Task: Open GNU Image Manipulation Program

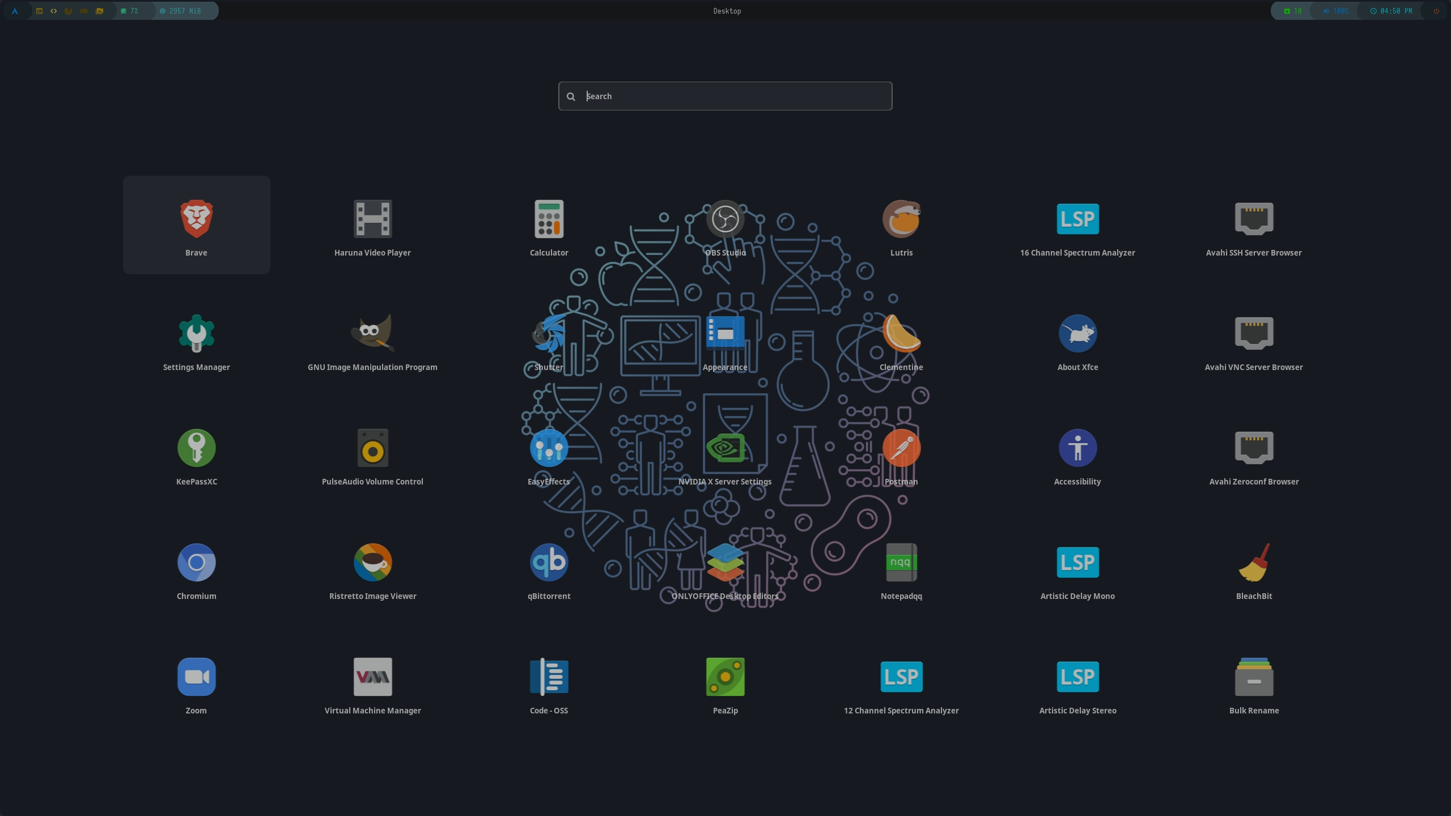Action: click(x=373, y=340)
